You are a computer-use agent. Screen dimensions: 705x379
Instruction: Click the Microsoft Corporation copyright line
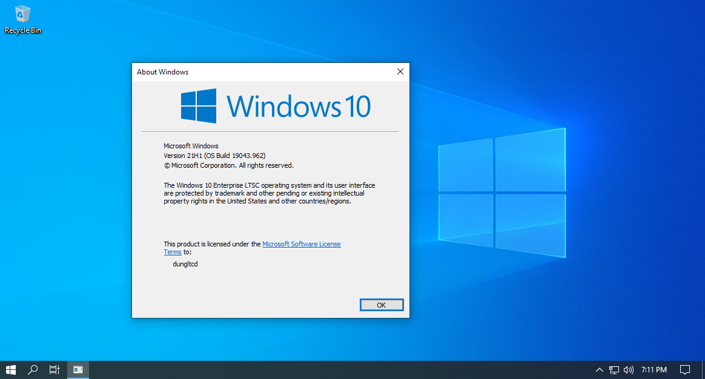(228, 165)
